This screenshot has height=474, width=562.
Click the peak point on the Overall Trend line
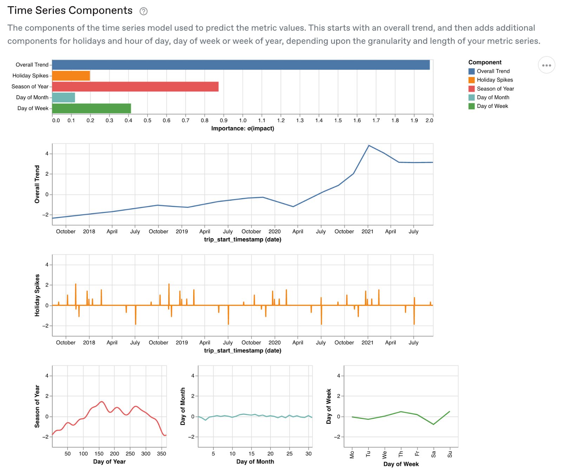pyautogui.click(x=369, y=145)
